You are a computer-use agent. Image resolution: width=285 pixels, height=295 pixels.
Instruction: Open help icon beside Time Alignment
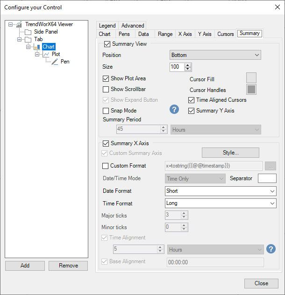click(x=271, y=249)
